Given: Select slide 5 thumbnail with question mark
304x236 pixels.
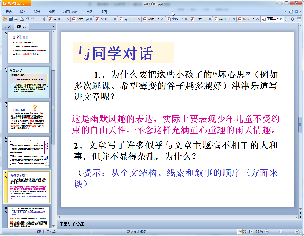Looking at the screenshot, I should point(29,117).
